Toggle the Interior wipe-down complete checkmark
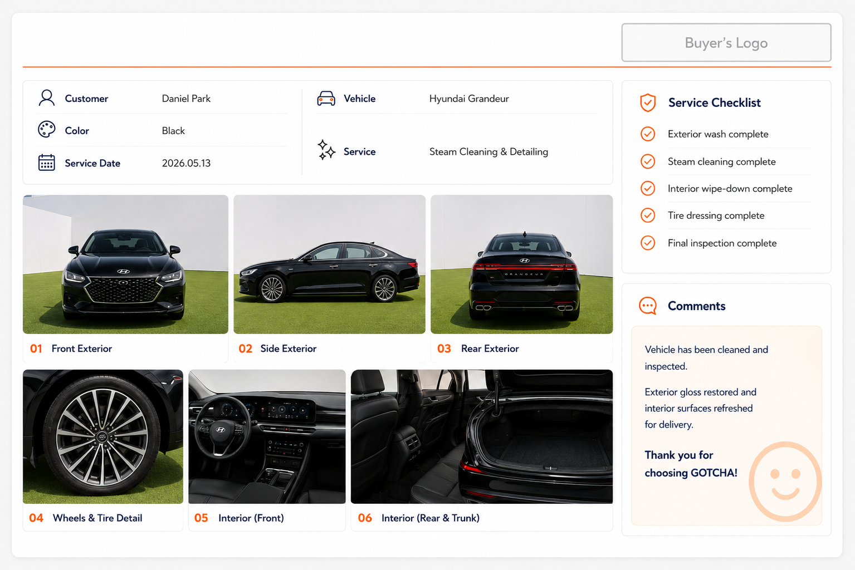The image size is (855, 570). pyautogui.click(x=648, y=188)
